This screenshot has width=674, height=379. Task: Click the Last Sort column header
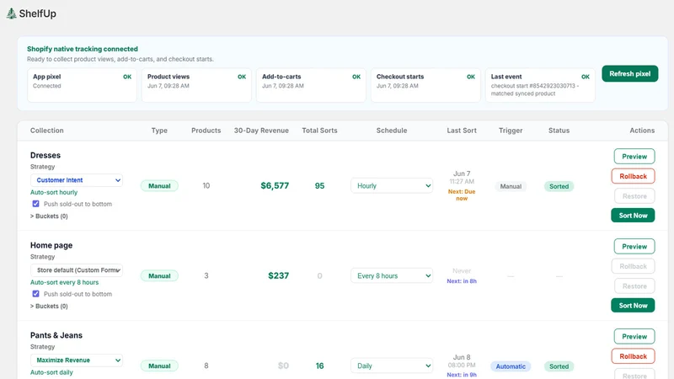coord(462,131)
